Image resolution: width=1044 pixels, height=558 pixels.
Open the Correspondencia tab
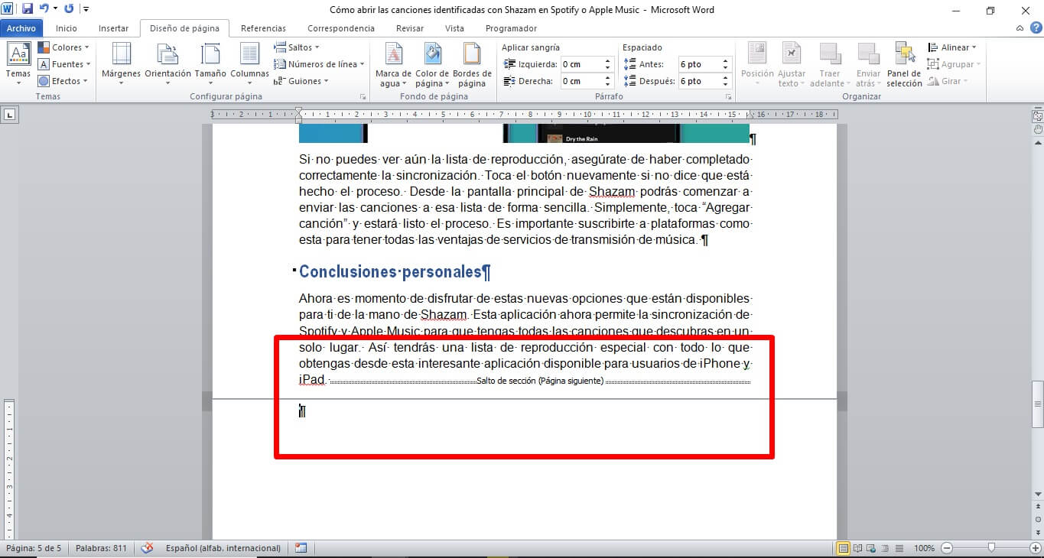(x=341, y=28)
